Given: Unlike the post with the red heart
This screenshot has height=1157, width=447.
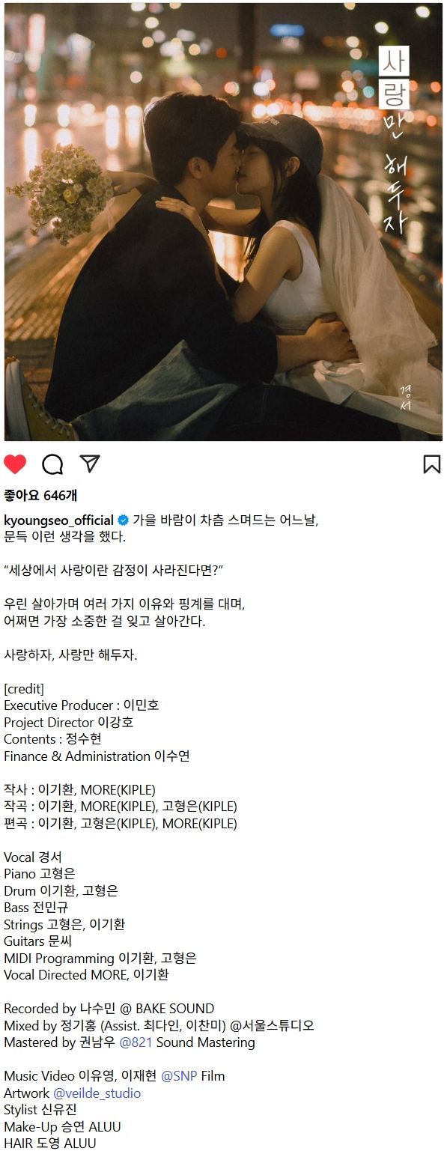Looking at the screenshot, I should 15,464.
